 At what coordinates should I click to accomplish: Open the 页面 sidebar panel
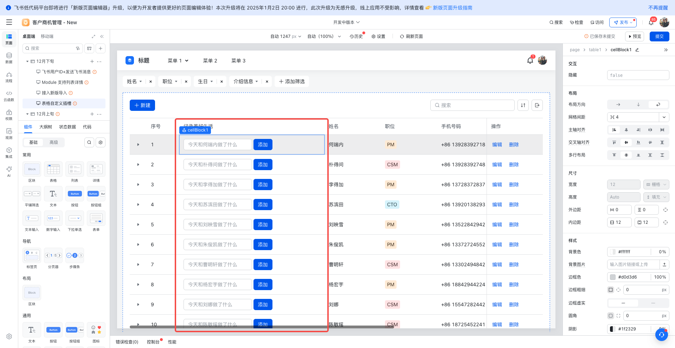[9, 39]
